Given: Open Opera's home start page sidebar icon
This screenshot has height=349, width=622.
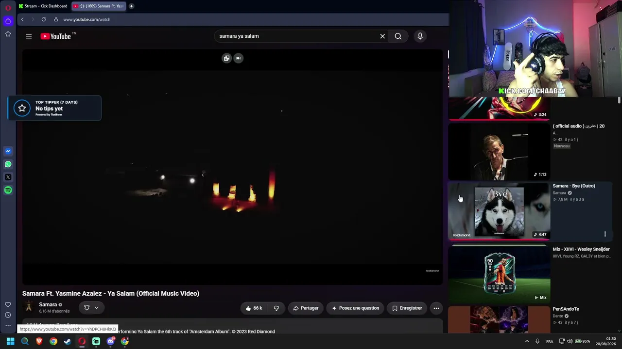Looking at the screenshot, I should [8, 21].
